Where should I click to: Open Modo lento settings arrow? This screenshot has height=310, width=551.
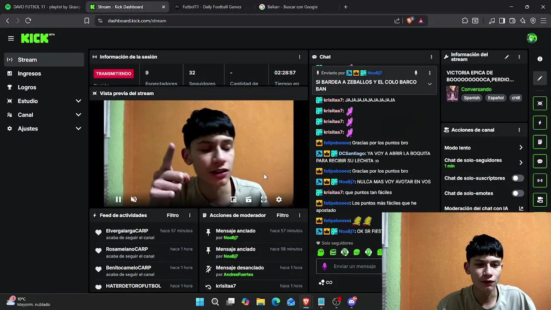tap(521, 148)
